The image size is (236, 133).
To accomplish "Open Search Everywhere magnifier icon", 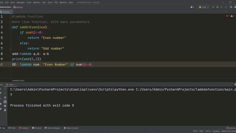I will click(x=231, y=7).
